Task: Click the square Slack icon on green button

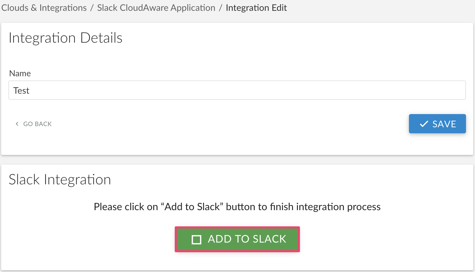Action: coord(196,240)
